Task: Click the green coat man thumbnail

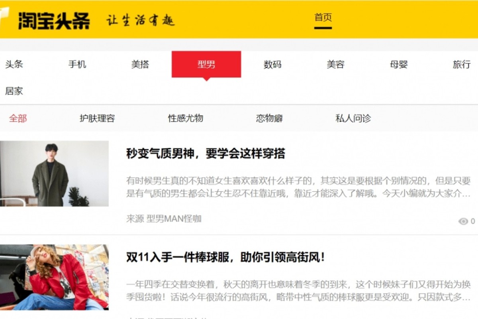Action: point(54,173)
